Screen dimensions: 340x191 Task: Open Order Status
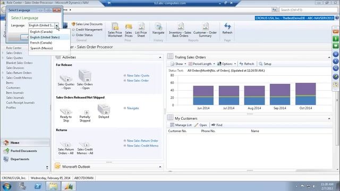(82, 35)
